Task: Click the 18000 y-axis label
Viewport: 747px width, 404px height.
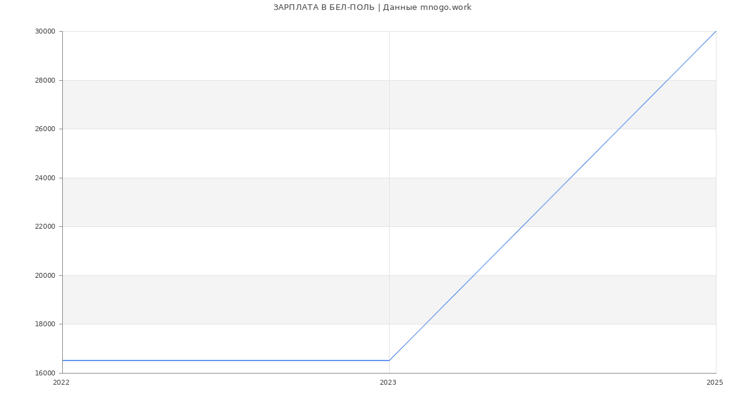Action: tap(45, 324)
